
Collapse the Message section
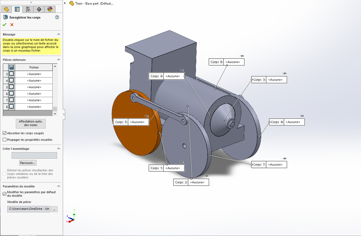[x=58, y=34]
